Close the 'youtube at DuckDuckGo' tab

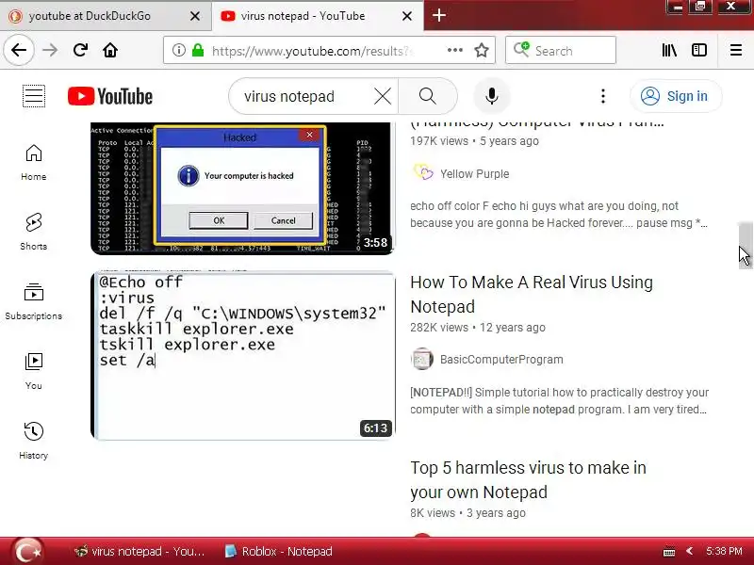pyautogui.click(x=195, y=16)
